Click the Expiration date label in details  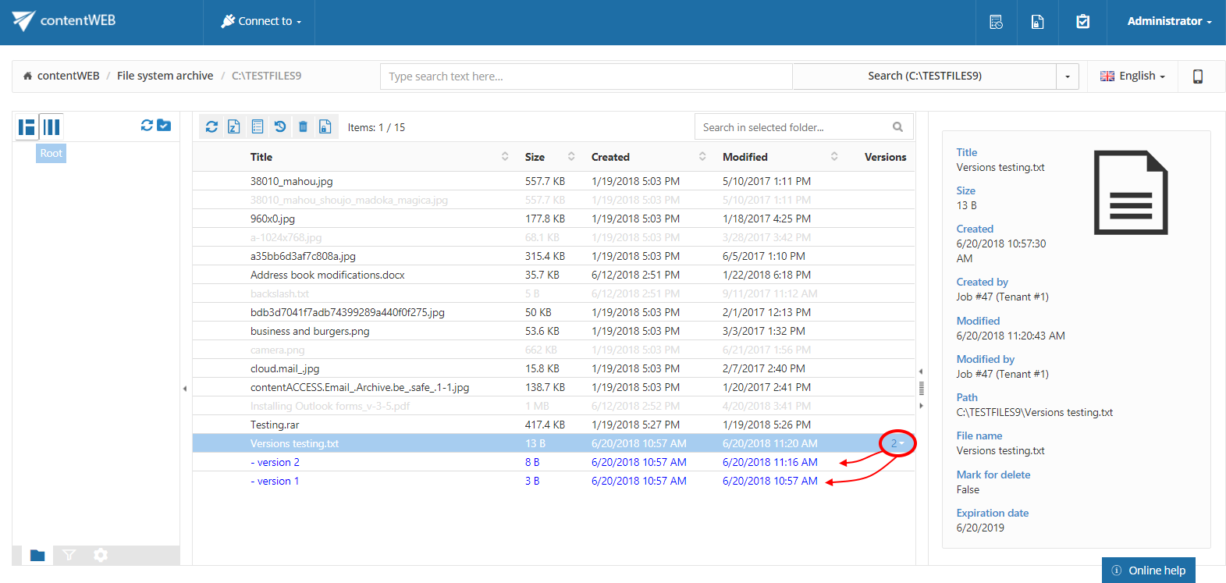coord(993,513)
